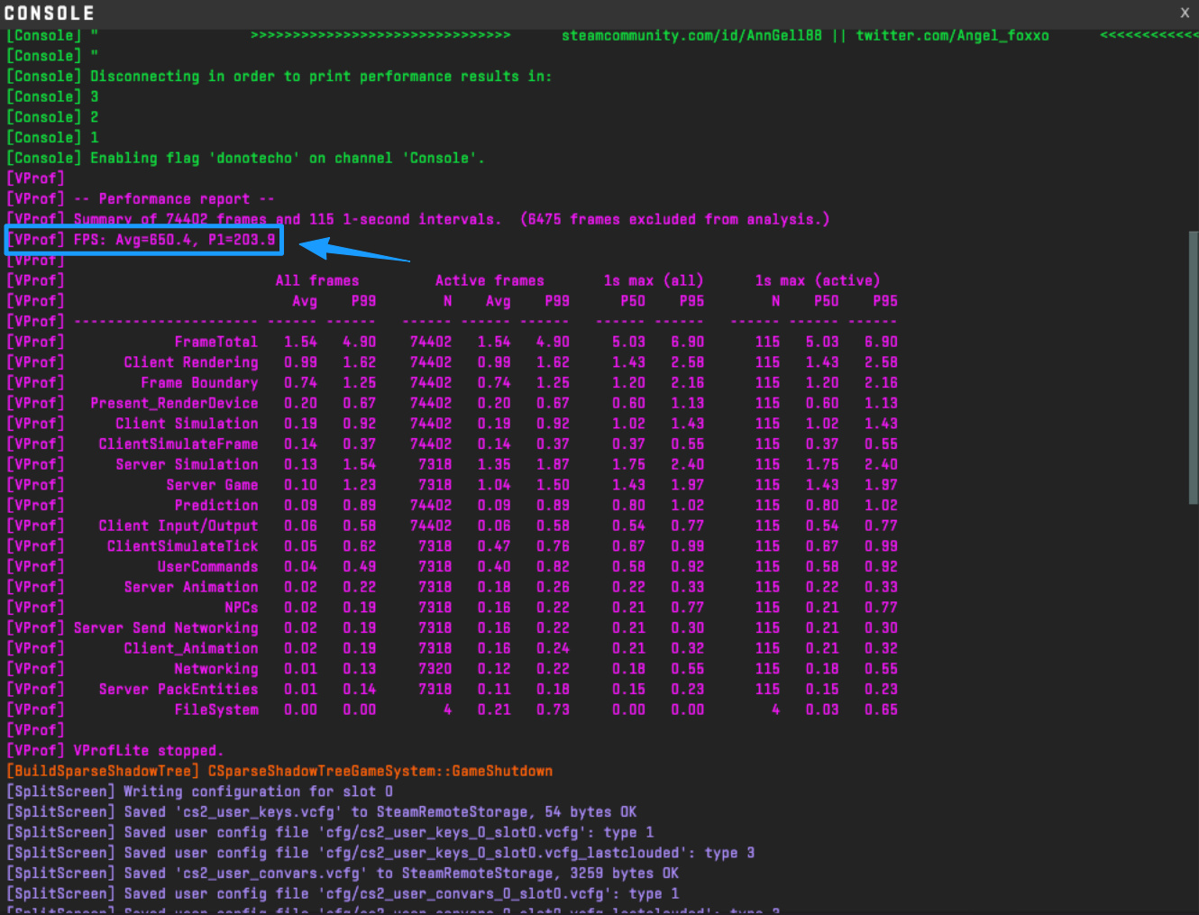Screen dimensions: 1199x915
Task: Click the '1s max (active)' column header
Action: click(818, 280)
